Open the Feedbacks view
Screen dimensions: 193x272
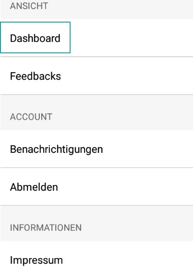pyautogui.click(x=96, y=76)
